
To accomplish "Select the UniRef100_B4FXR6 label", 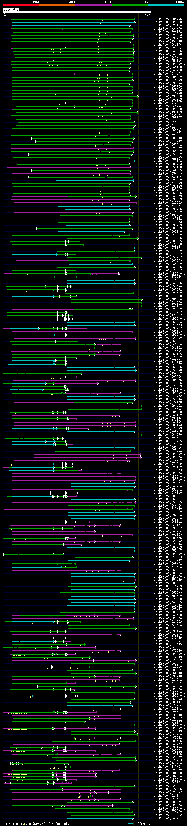I will (168, 51).
